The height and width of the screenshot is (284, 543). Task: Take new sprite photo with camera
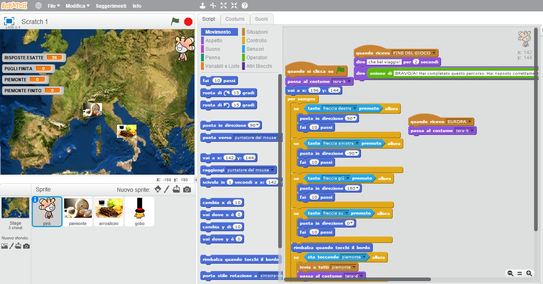pyautogui.click(x=187, y=189)
